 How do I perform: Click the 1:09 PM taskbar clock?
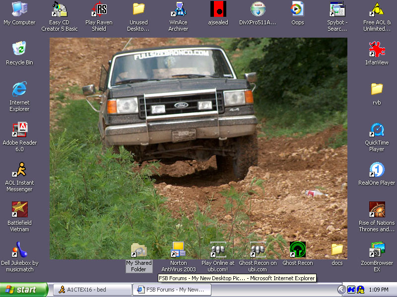pos(379,290)
